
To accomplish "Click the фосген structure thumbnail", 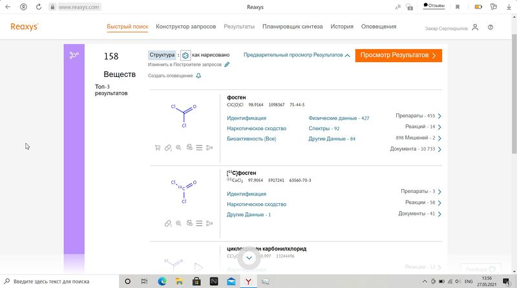I will point(184,116).
